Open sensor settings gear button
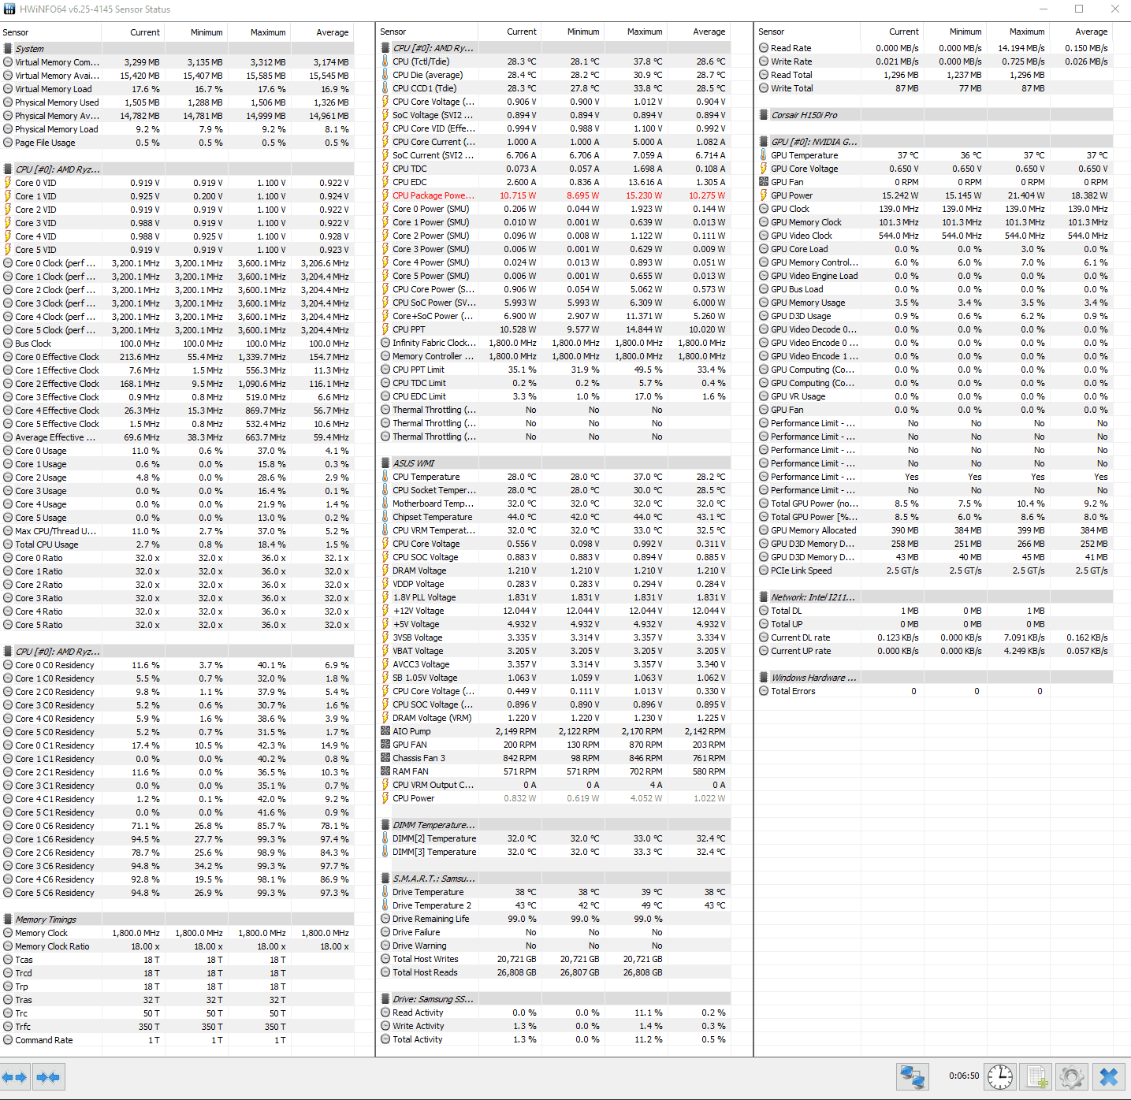This screenshot has height=1100, width=1131. [x=1072, y=1076]
